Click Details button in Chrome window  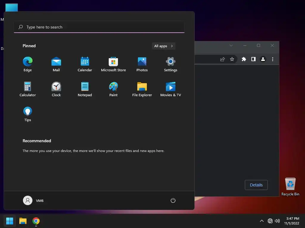[x=256, y=185]
